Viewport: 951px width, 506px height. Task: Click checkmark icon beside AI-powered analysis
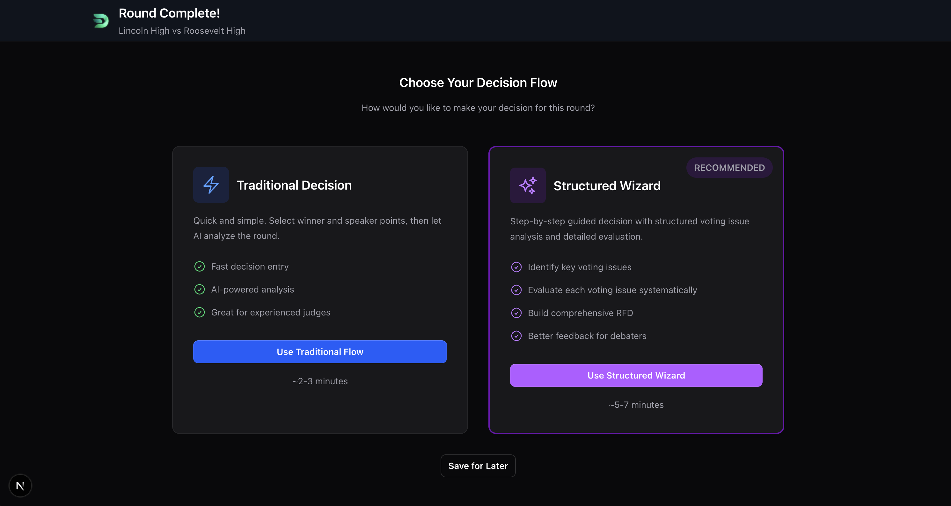pos(199,289)
